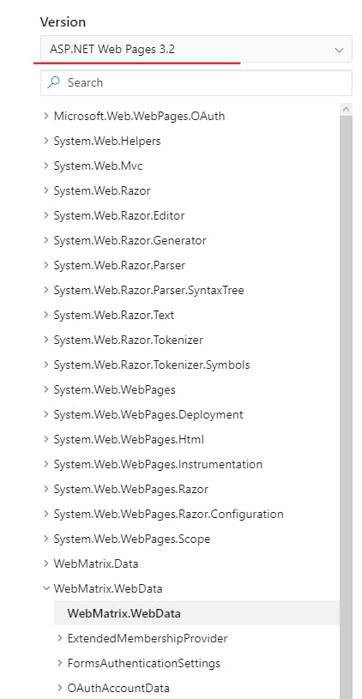Image resolution: width=362 pixels, height=699 pixels.
Task: Open the System.Web.WebPages.Scope label
Action: click(132, 539)
